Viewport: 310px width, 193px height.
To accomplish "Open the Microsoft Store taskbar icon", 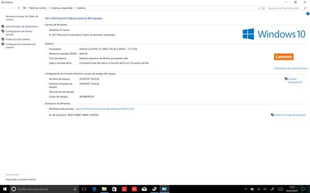I will tap(114, 189).
